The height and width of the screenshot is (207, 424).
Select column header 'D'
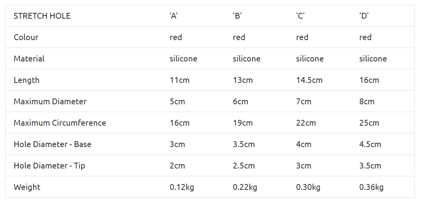pyautogui.click(x=364, y=16)
